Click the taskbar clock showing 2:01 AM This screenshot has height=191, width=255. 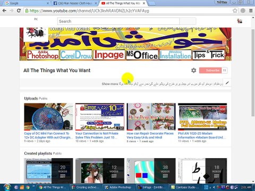click(x=246, y=187)
